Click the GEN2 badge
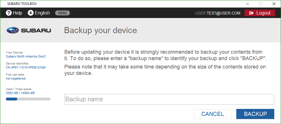The image size is (281, 124). coord(63,13)
